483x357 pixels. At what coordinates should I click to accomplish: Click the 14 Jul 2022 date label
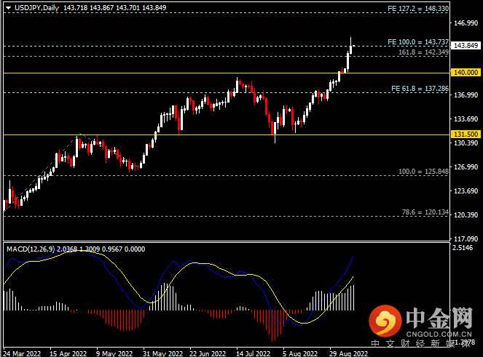(253, 353)
